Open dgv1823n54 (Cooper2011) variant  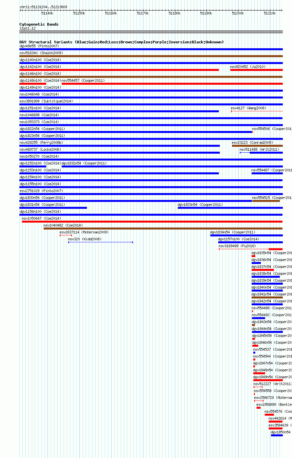[42, 136]
